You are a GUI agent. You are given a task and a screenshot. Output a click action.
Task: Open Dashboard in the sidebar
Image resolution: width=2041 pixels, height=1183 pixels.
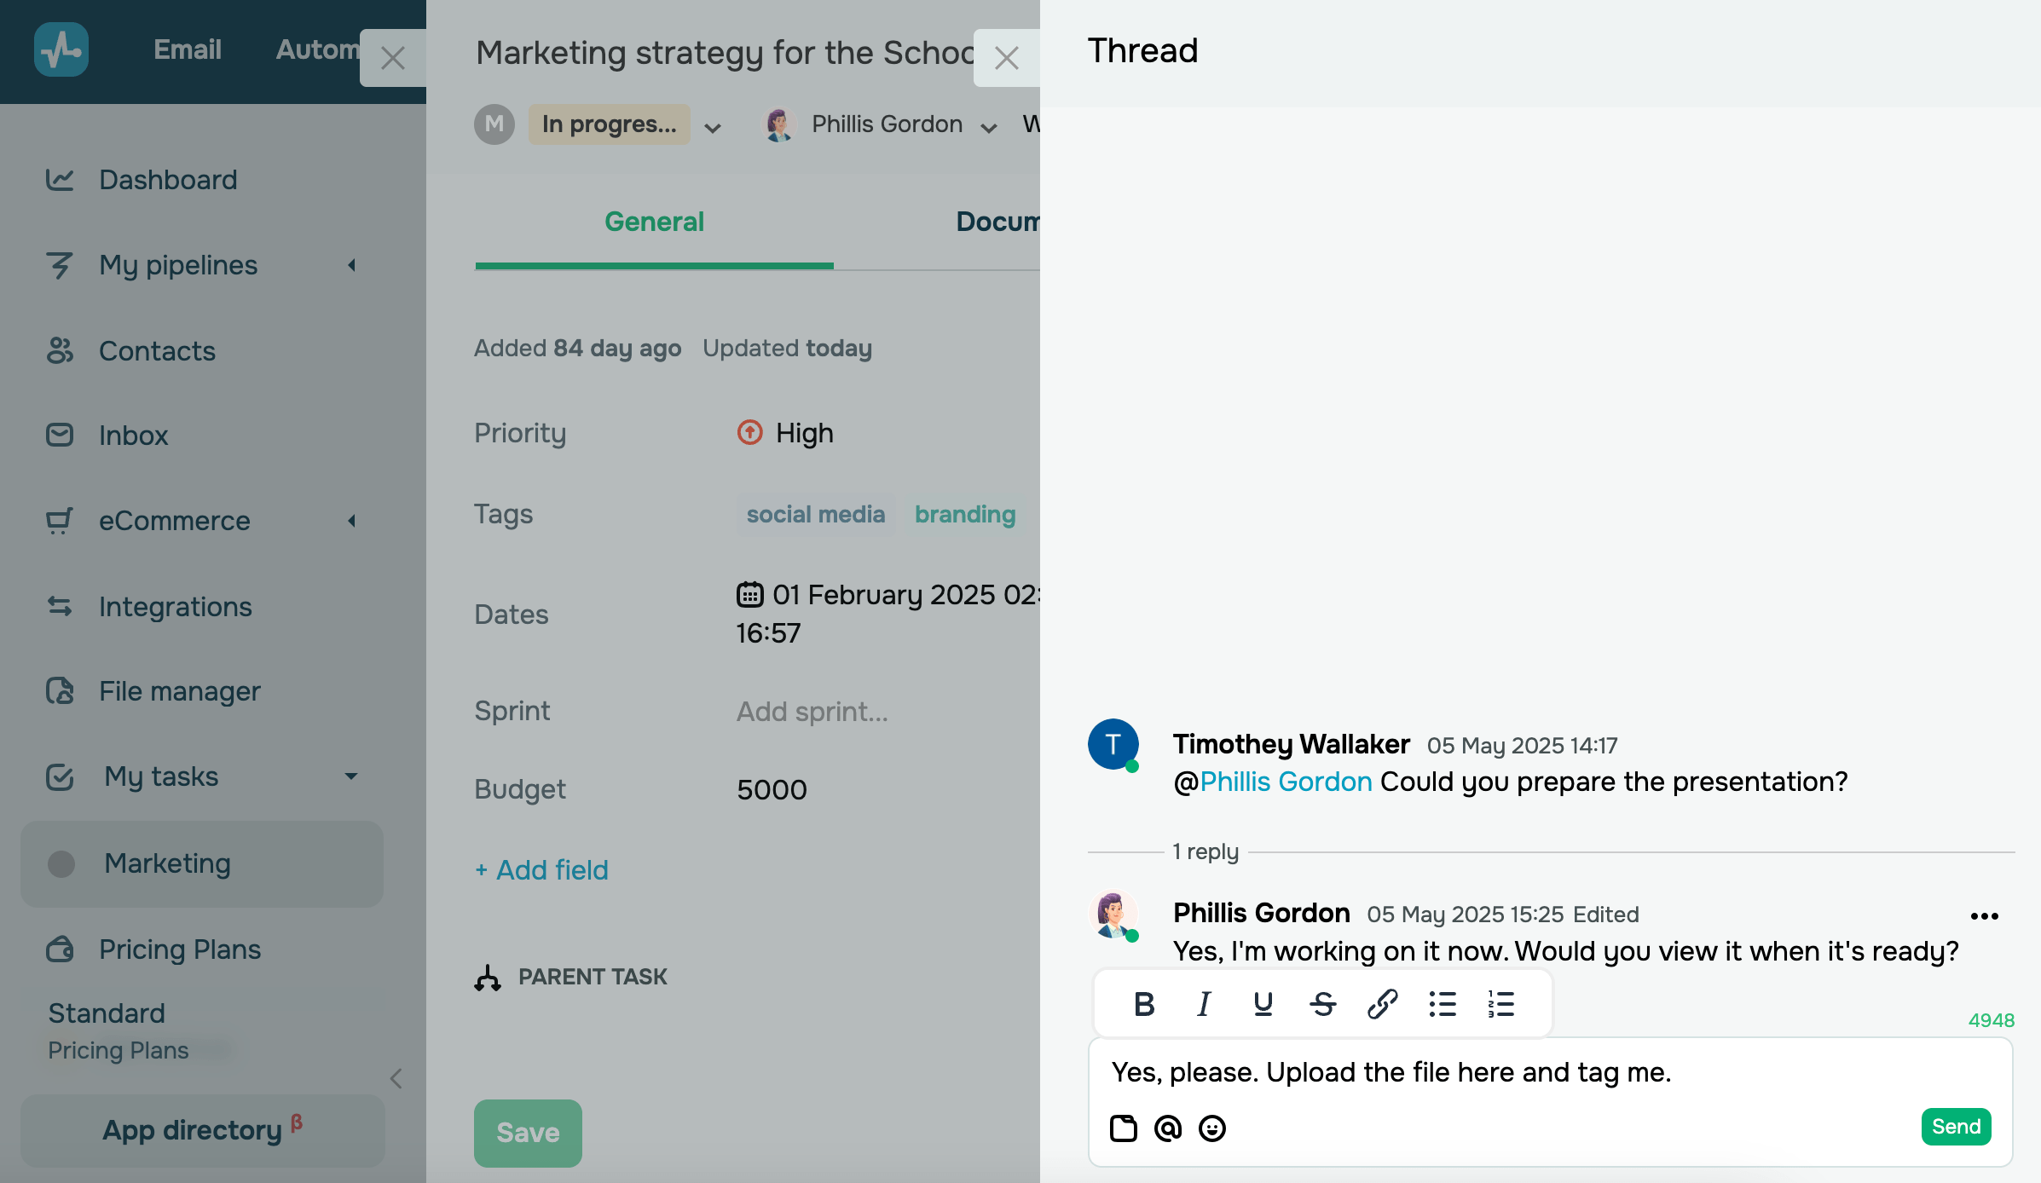pos(168,180)
